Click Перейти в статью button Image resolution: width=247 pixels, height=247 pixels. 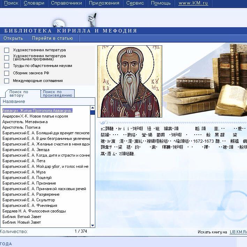click(x=52, y=38)
